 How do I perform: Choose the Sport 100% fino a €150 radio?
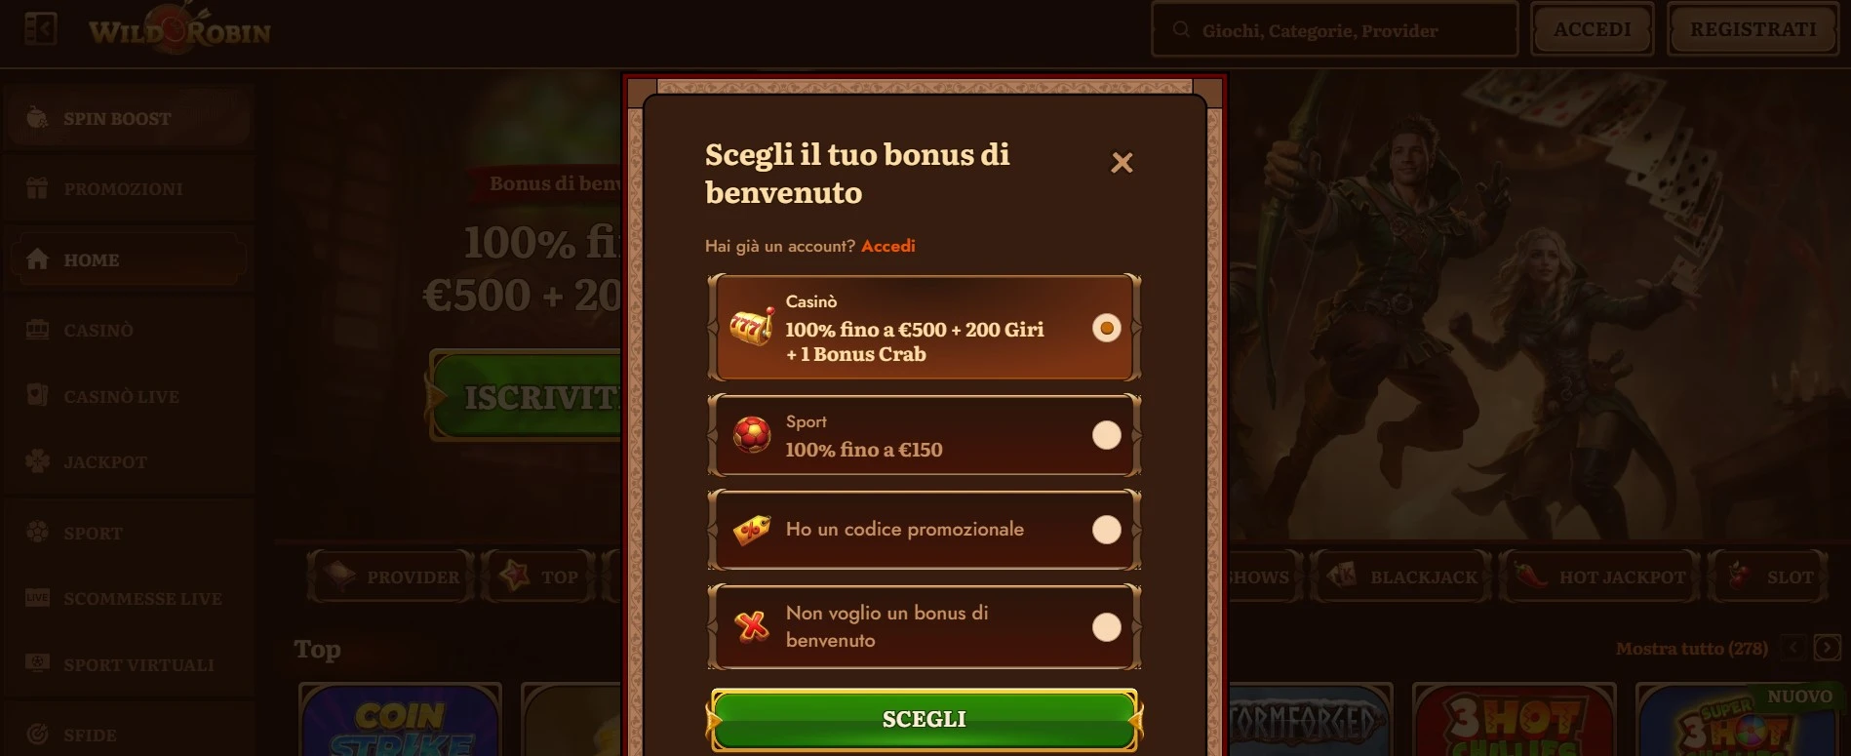1106,435
